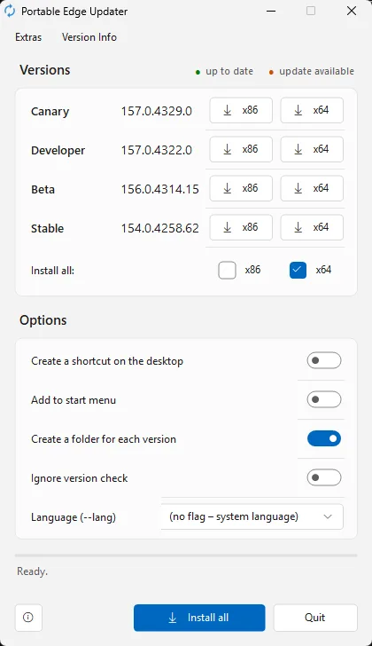Click the Stable version number 154.0.4258.62
The height and width of the screenshot is (646, 372).
pyautogui.click(x=160, y=228)
